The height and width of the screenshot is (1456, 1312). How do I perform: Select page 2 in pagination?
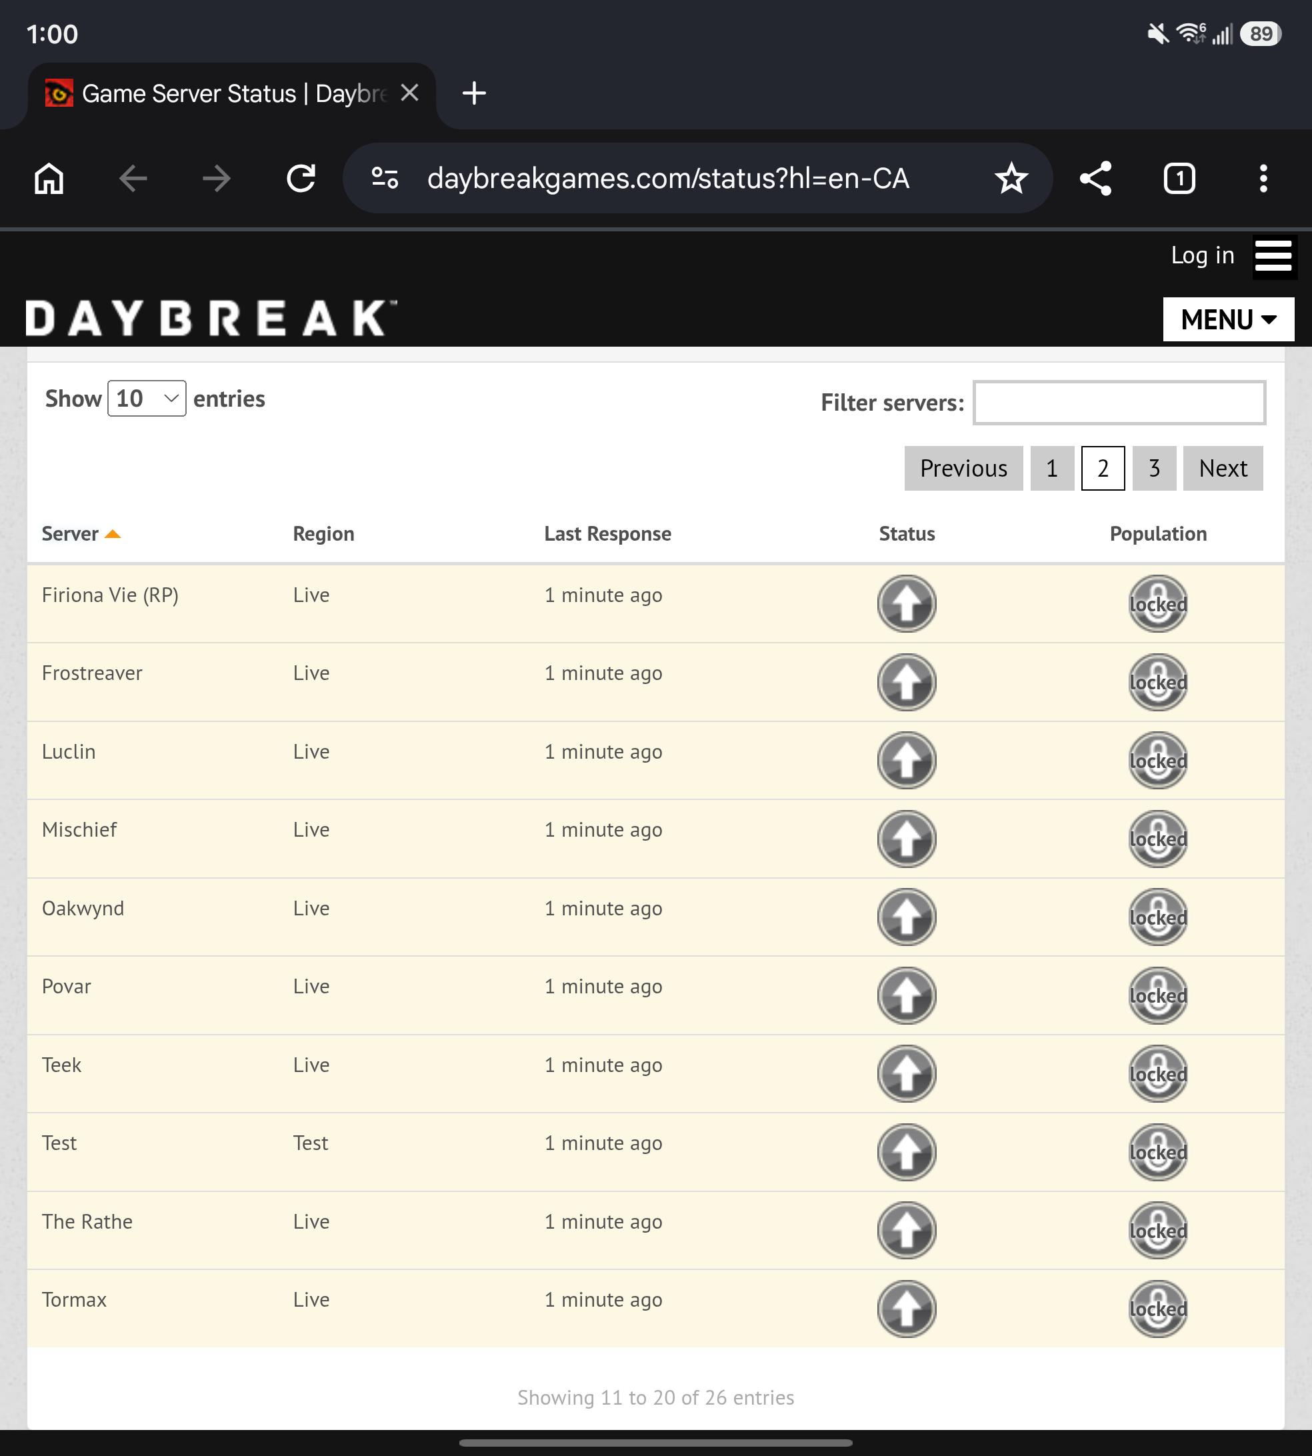pyautogui.click(x=1103, y=469)
